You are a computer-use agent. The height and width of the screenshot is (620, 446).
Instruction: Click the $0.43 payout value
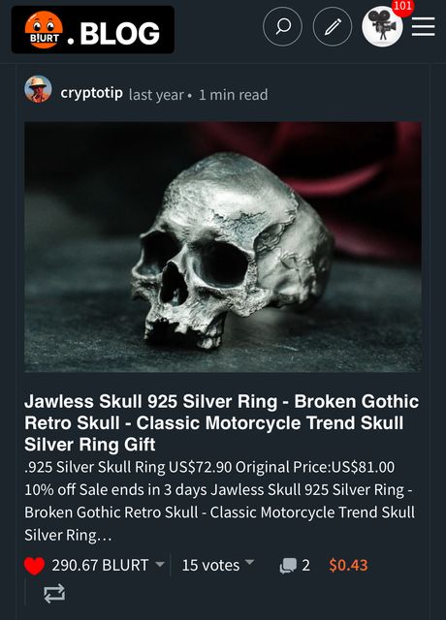pos(348,566)
